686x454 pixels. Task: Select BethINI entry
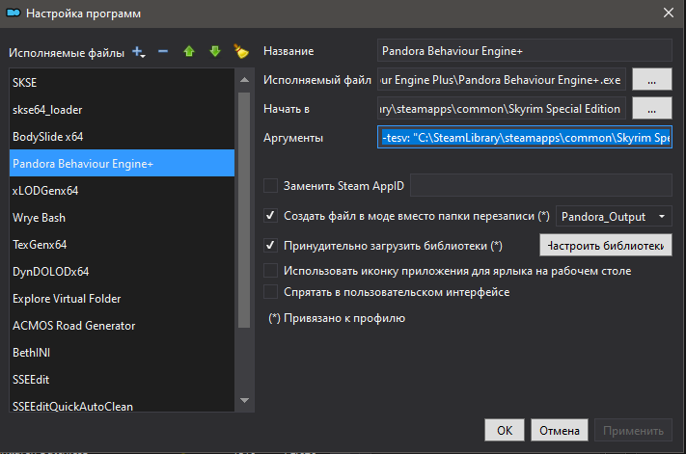click(123, 352)
